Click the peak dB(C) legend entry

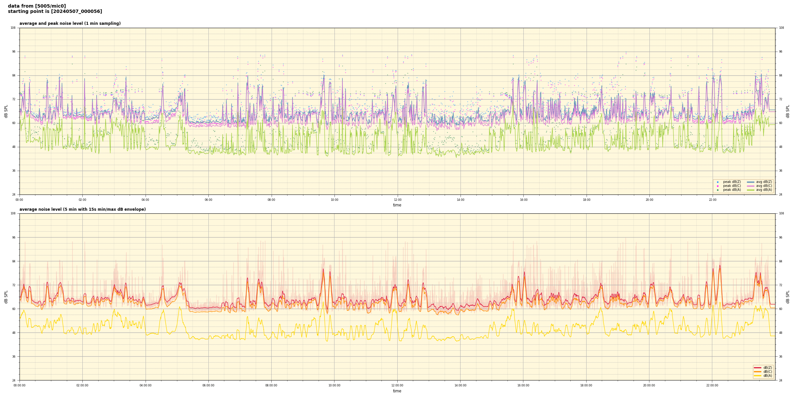(x=732, y=186)
